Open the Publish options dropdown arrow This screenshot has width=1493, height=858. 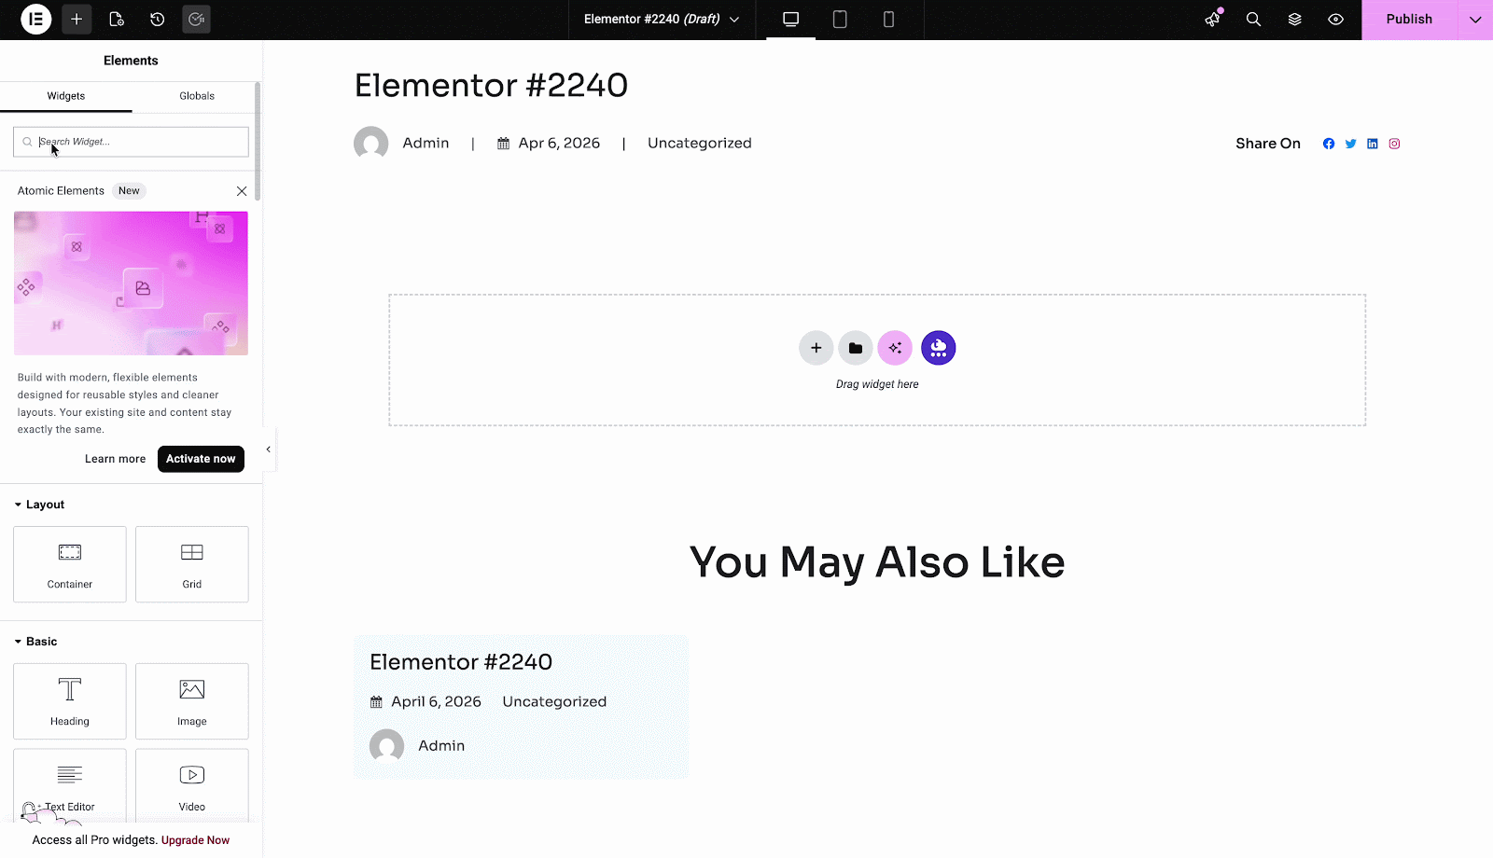(x=1476, y=19)
